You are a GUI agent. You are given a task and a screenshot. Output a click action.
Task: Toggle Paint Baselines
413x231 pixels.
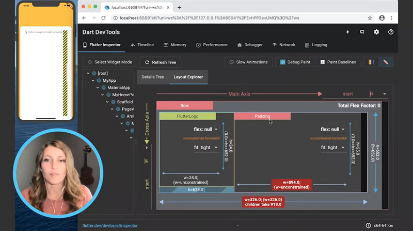[x=338, y=62]
